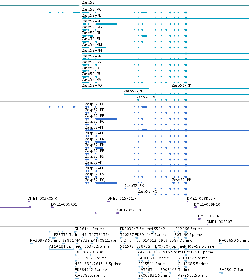Select EST GH26141.3prime
This screenshot has width=249, height=280.
(90, 229)
